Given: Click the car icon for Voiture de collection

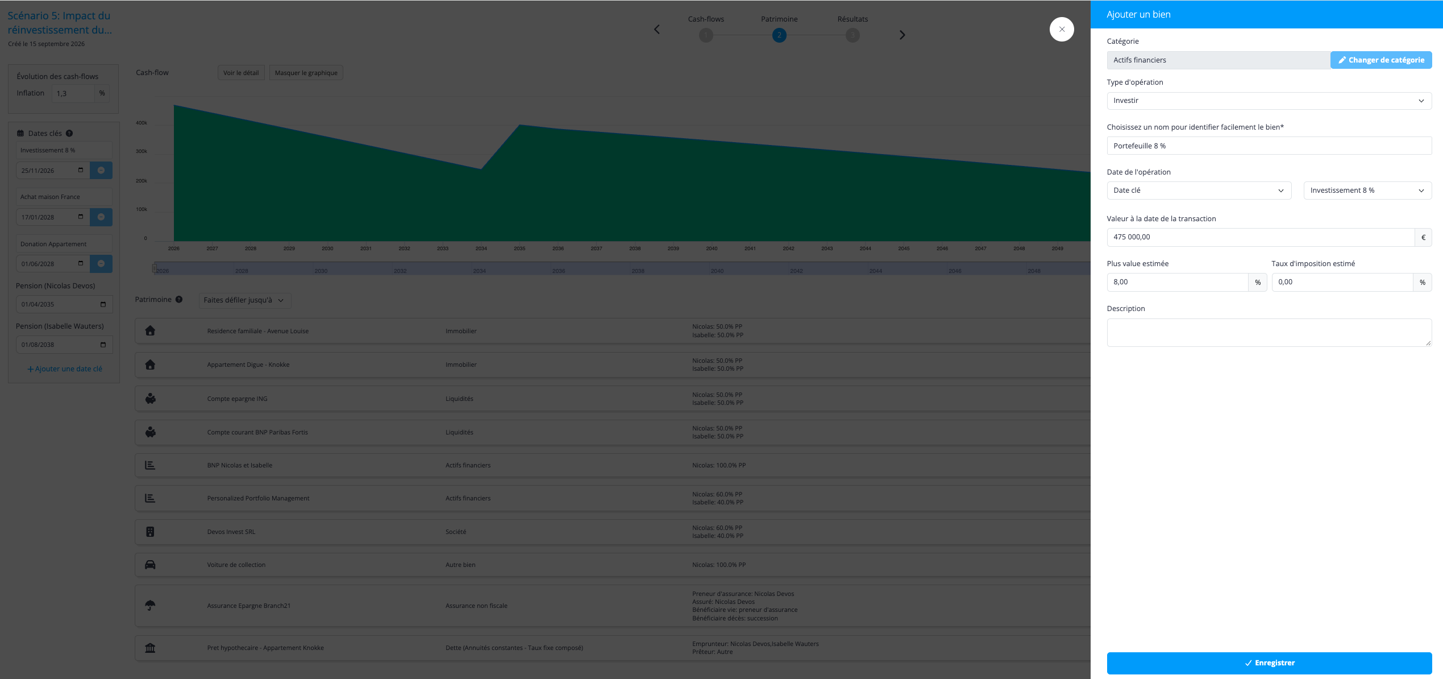Looking at the screenshot, I should [x=150, y=565].
